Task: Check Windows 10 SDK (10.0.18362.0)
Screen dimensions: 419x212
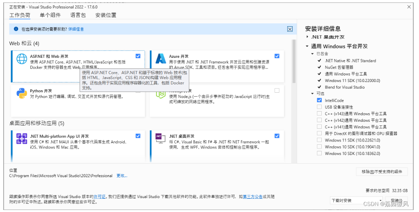Action: click(319, 153)
